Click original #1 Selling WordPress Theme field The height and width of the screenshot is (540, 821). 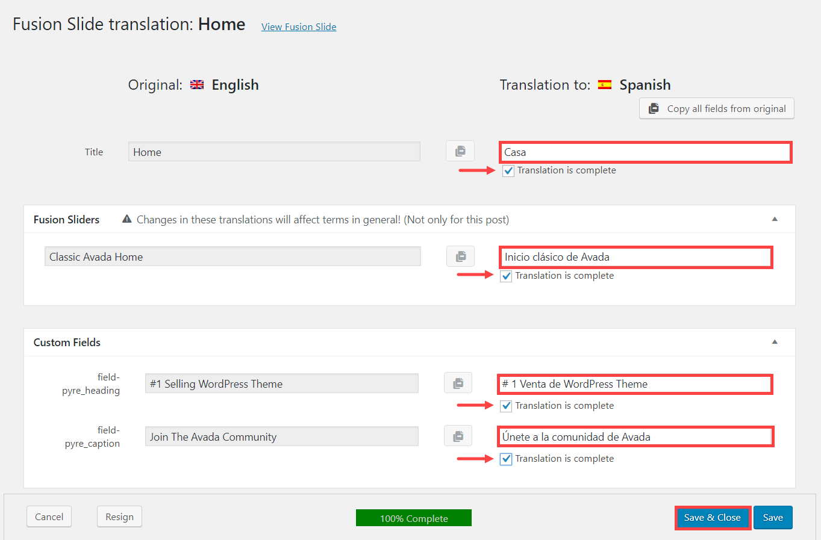pyautogui.click(x=282, y=383)
